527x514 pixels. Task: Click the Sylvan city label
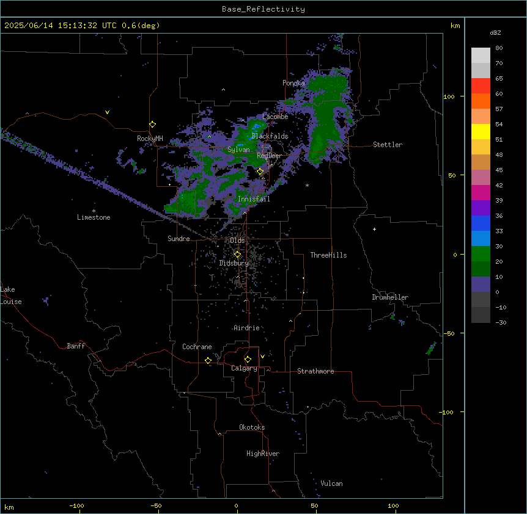[x=238, y=150]
